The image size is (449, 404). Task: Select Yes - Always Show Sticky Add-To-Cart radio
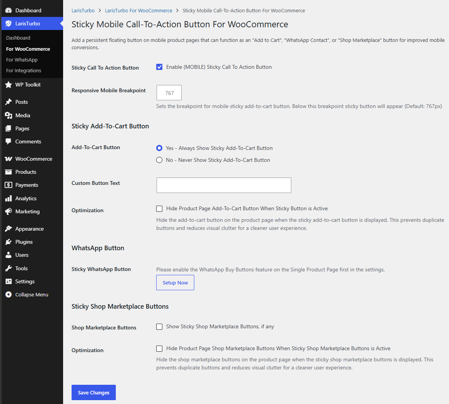(159, 148)
